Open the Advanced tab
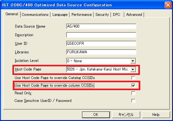This screenshot has height=121, width=173. [134, 15]
